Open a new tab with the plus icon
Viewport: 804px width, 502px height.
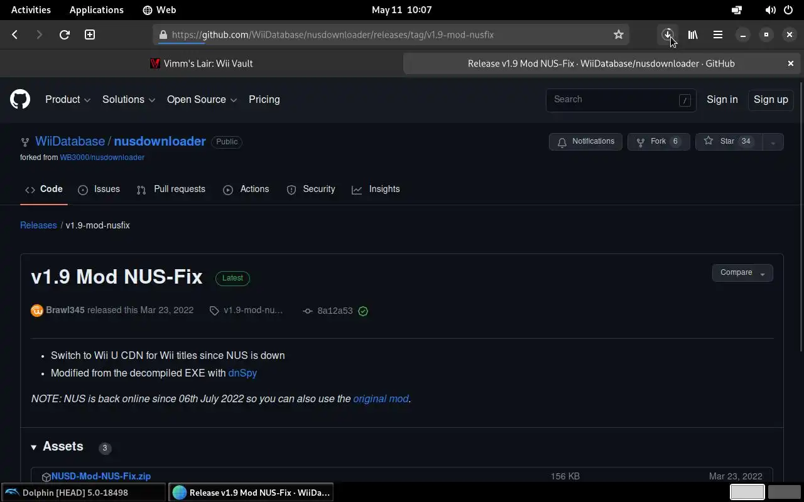[90, 35]
